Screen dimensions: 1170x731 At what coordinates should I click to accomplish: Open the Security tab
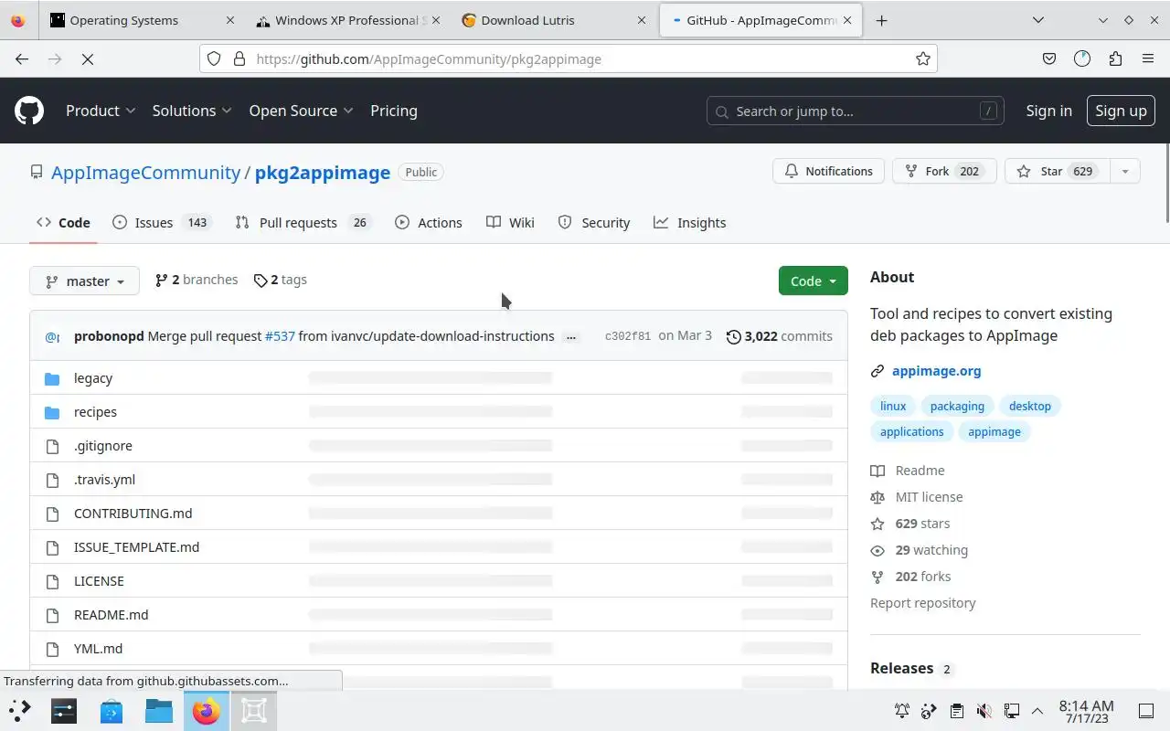pos(594,223)
